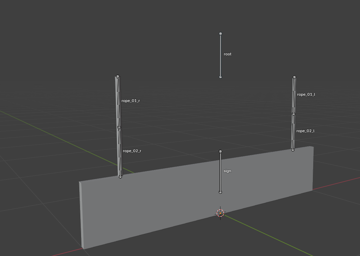Select the rope_01_r bone
The width and height of the screenshot is (360, 256).
(117, 102)
